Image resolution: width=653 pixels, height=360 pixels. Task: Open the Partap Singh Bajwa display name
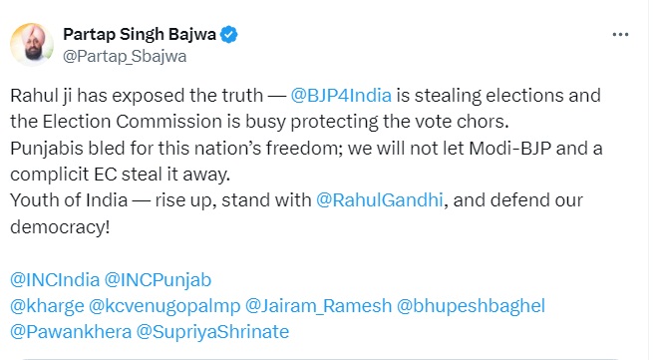[140, 34]
